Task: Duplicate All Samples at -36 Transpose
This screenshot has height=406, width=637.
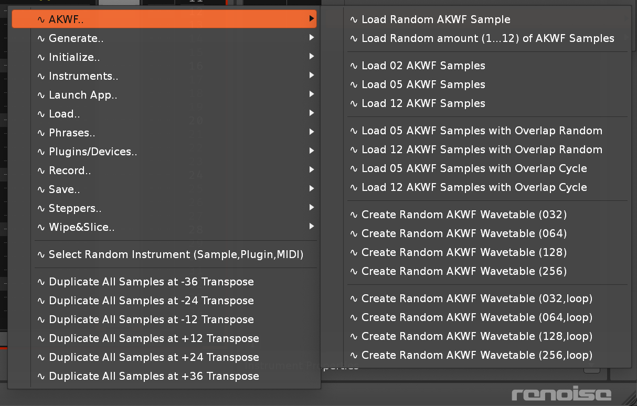Action: [164, 282]
